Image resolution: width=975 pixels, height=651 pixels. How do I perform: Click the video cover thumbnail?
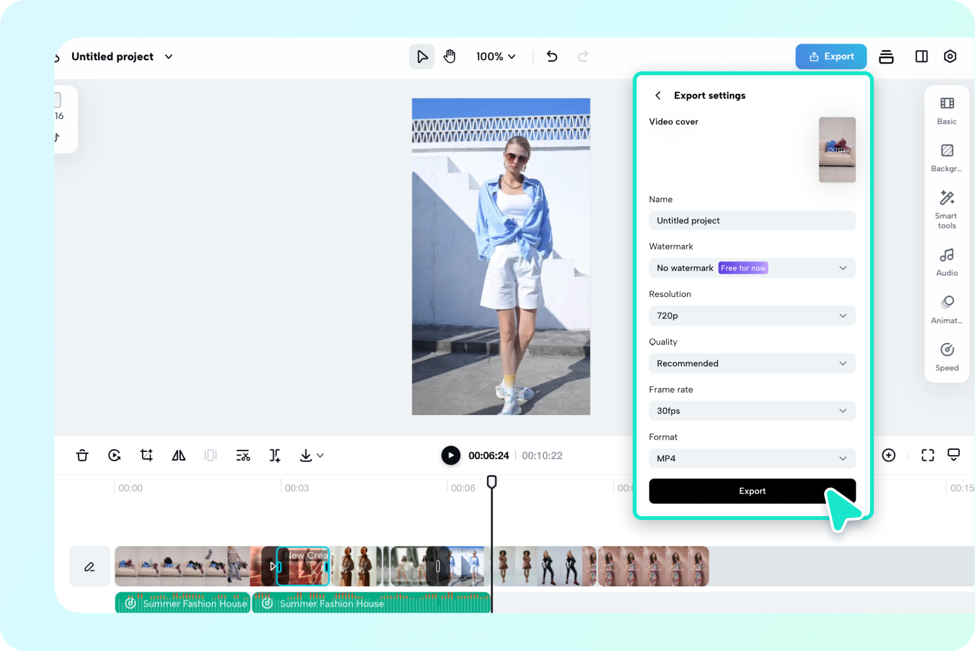coord(837,150)
